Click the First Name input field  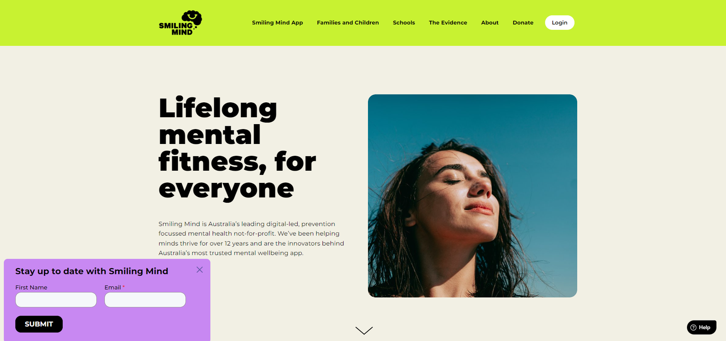tap(56, 300)
